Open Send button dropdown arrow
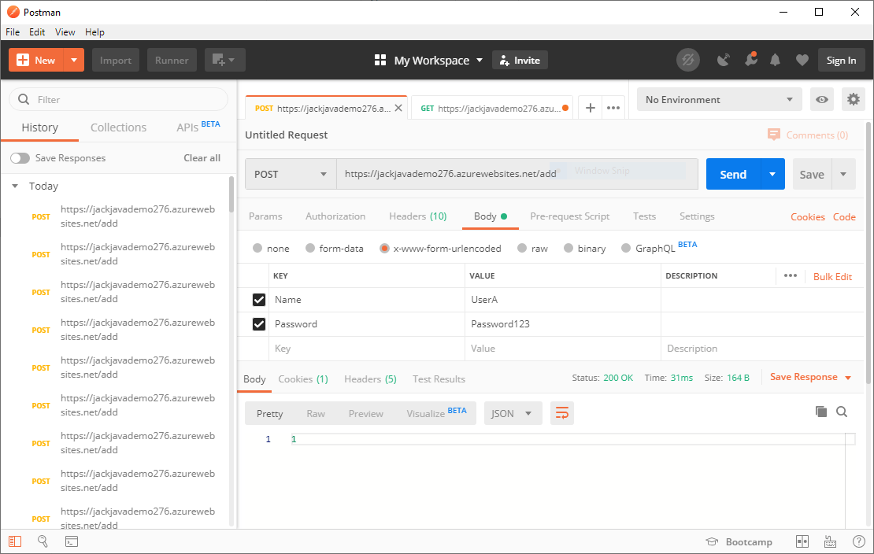874x554 pixels. [x=772, y=174]
